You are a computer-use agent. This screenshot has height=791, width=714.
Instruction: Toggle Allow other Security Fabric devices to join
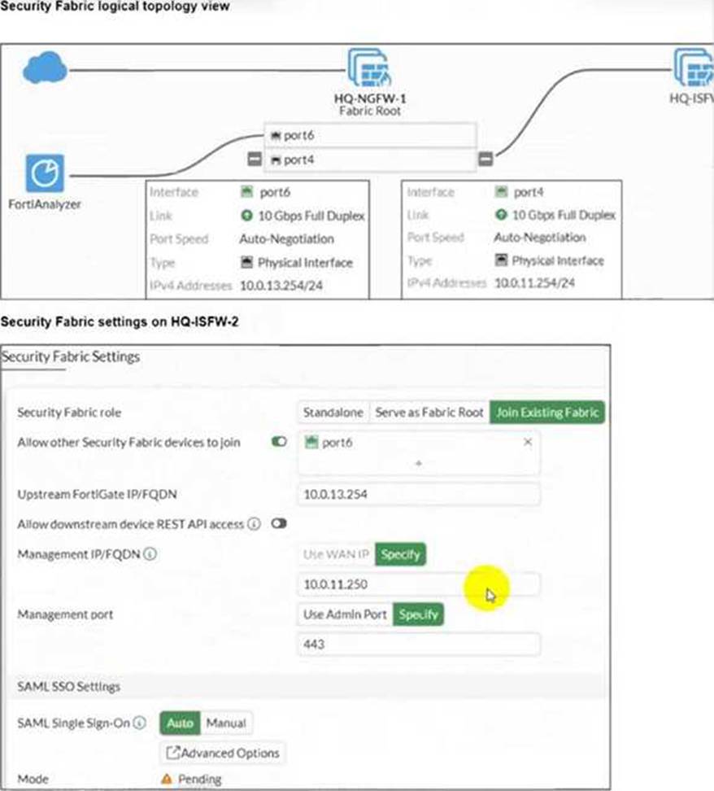(279, 442)
